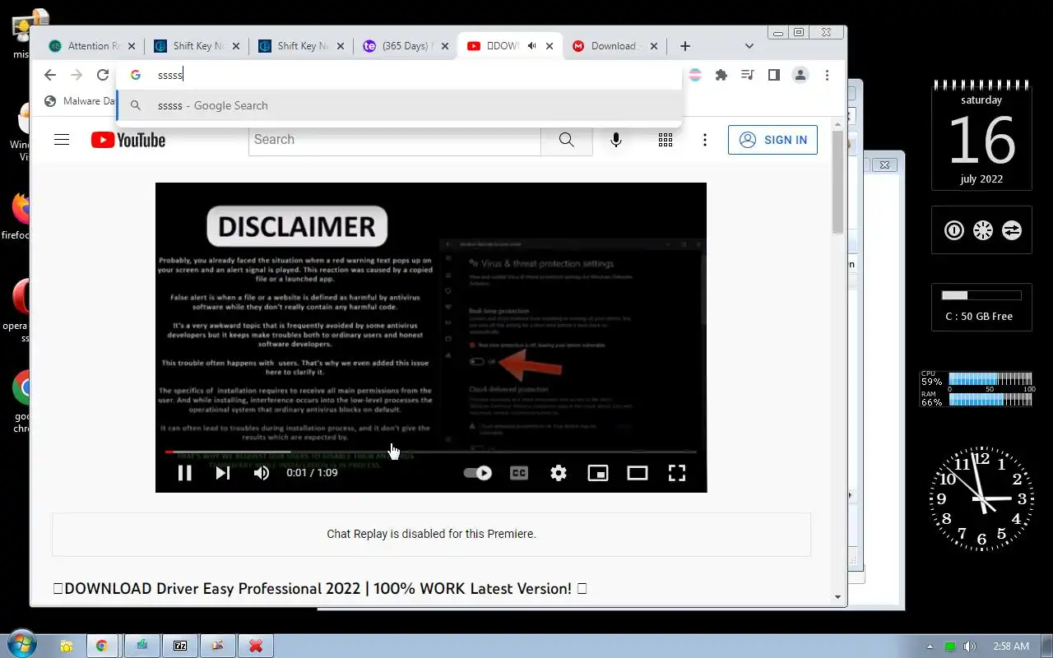The height and width of the screenshot is (658, 1053).
Task: Toggle autoplay switch in video player
Action: (478, 473)
